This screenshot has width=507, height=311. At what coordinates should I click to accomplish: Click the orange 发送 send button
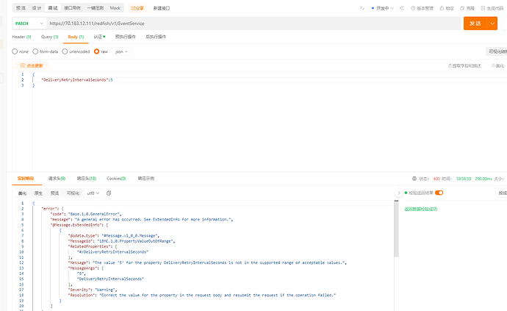pos(475,24)
